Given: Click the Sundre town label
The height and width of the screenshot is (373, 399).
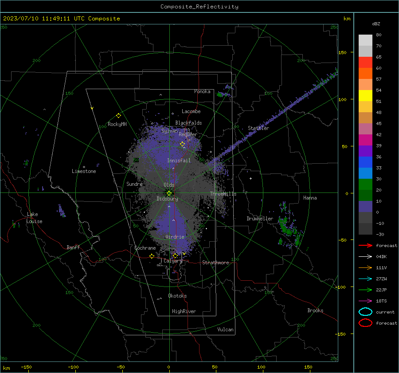Looking at the screenshot, I should [134, 184].
